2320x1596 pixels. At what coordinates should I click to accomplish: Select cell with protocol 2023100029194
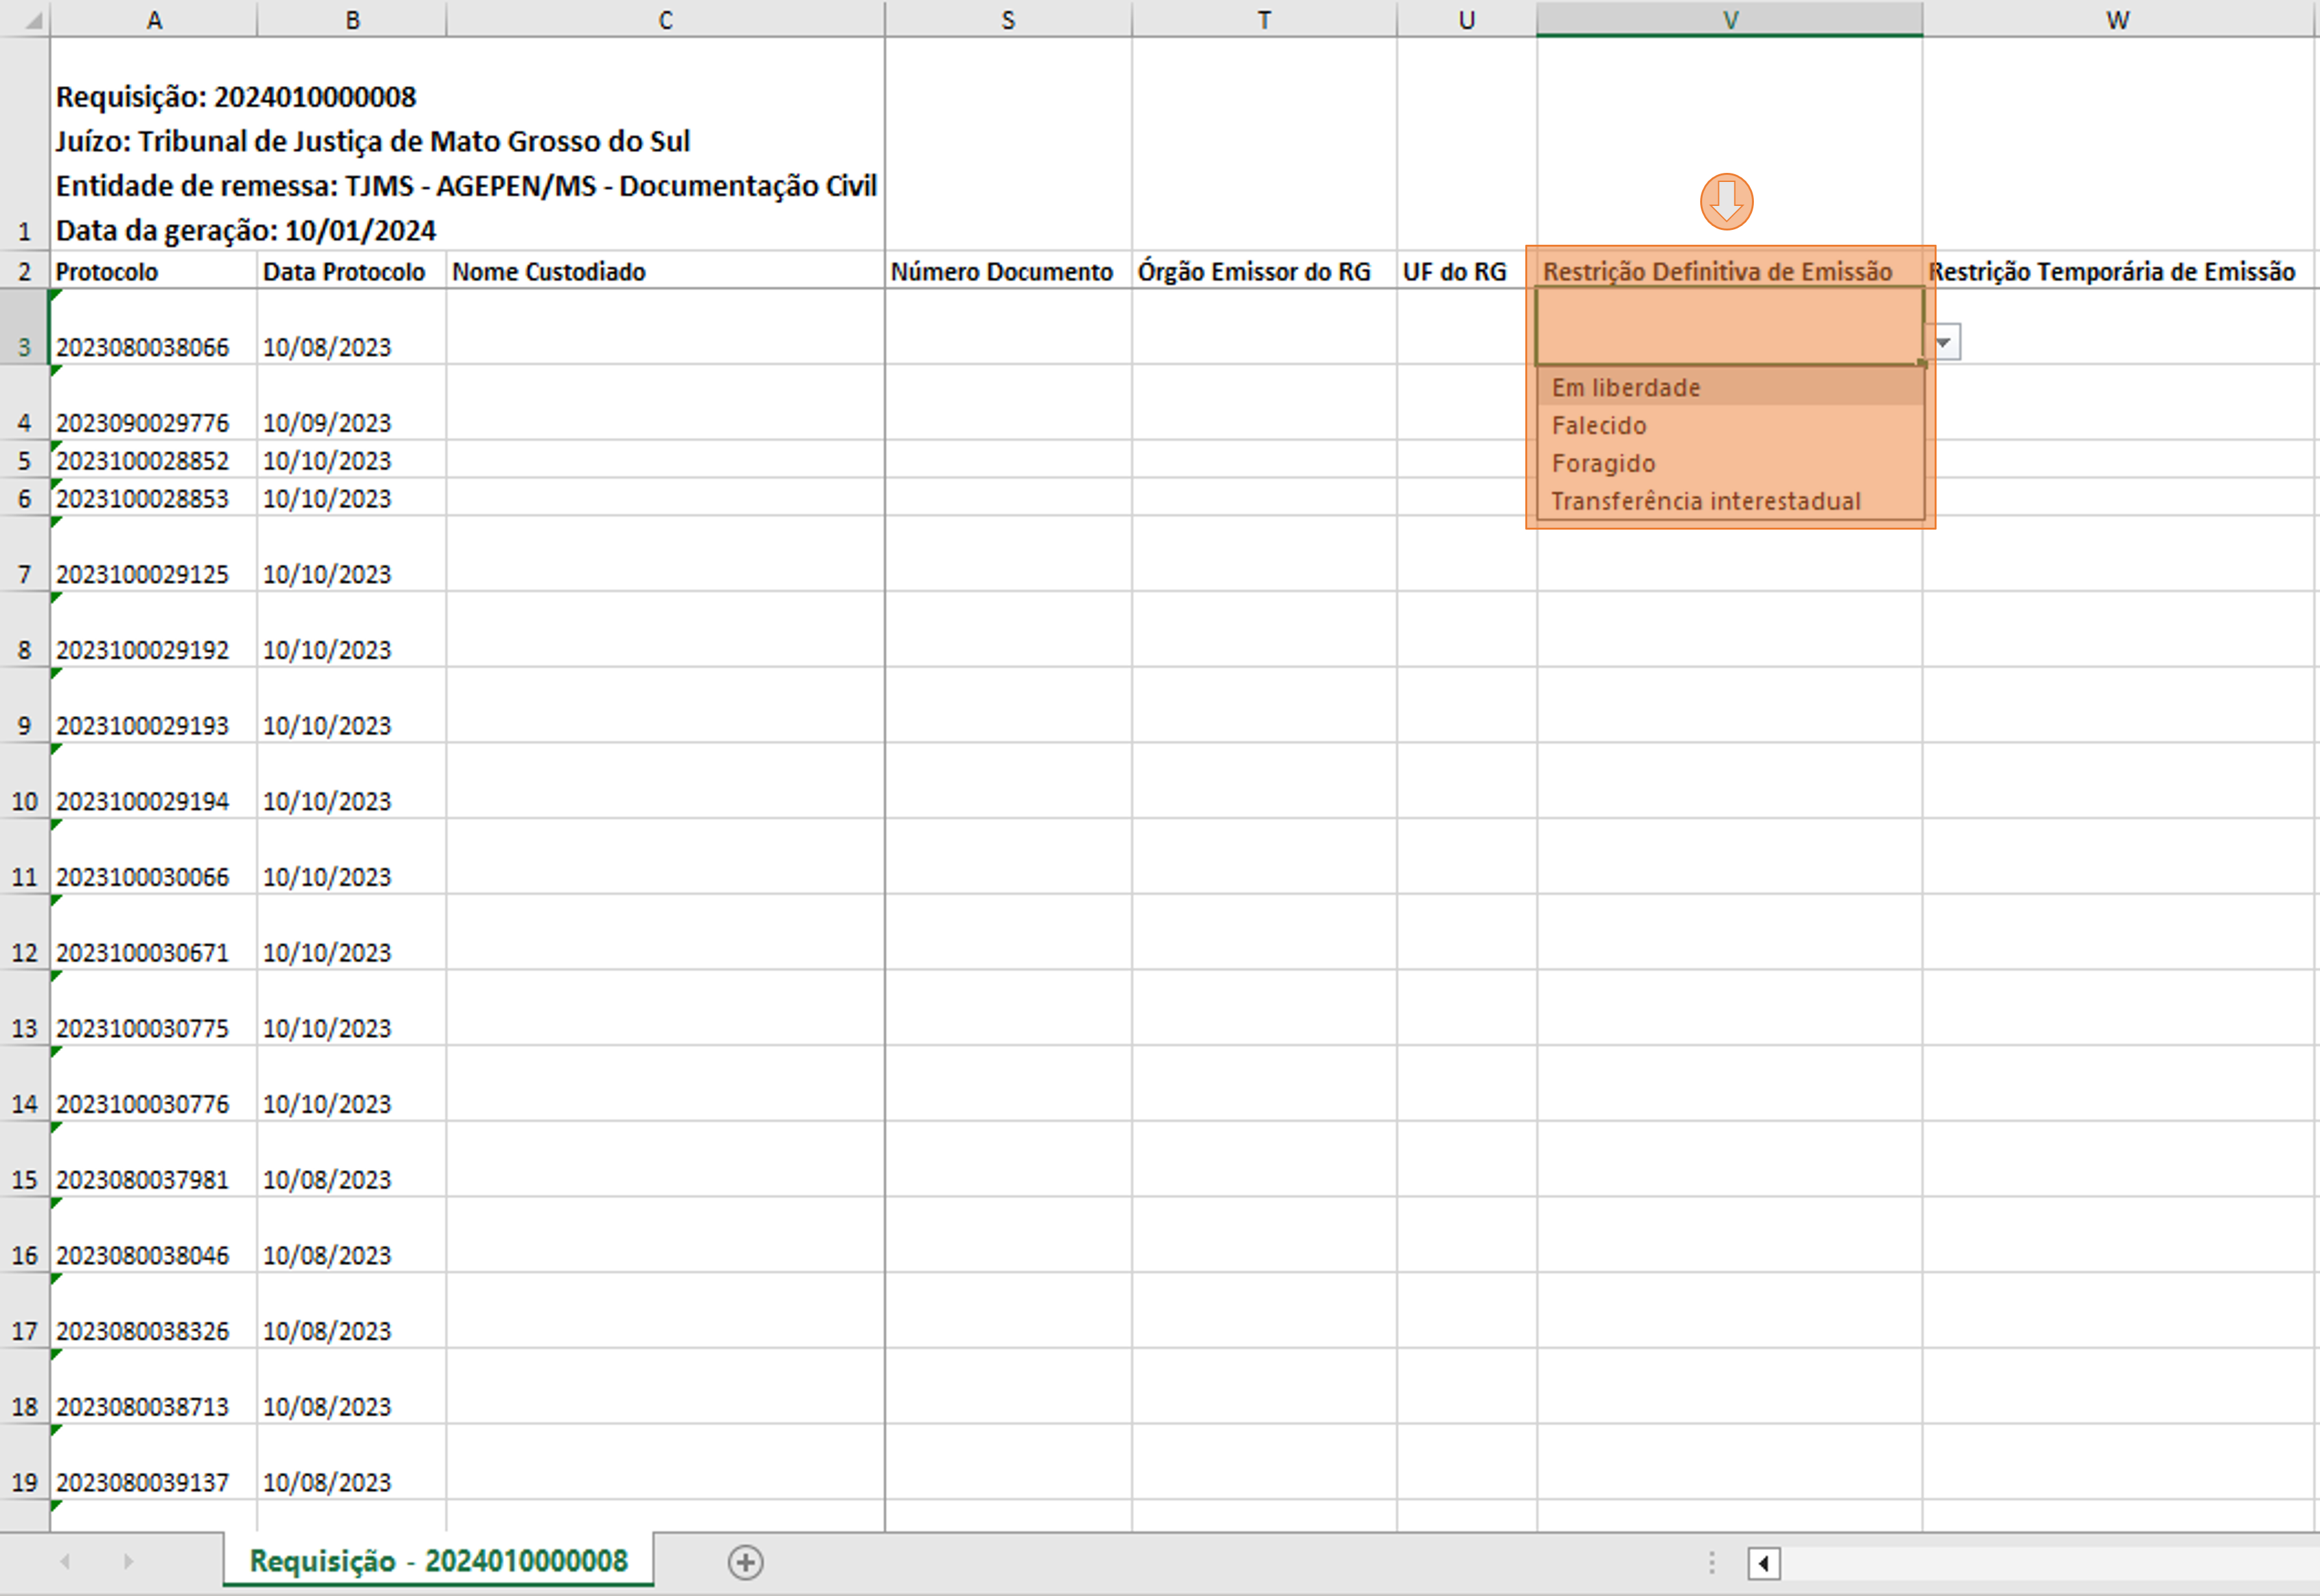[153, 781]
